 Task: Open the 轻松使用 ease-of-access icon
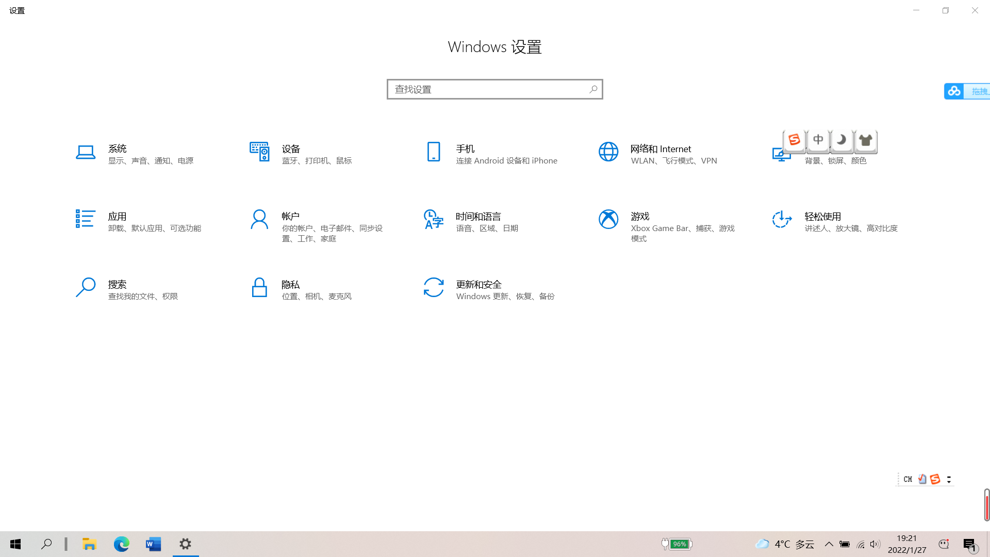pyautogui.click(x=782, y=219)
